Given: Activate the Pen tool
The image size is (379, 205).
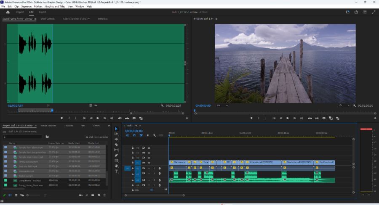Looking at the screenshot, I should tap(116, 155).
